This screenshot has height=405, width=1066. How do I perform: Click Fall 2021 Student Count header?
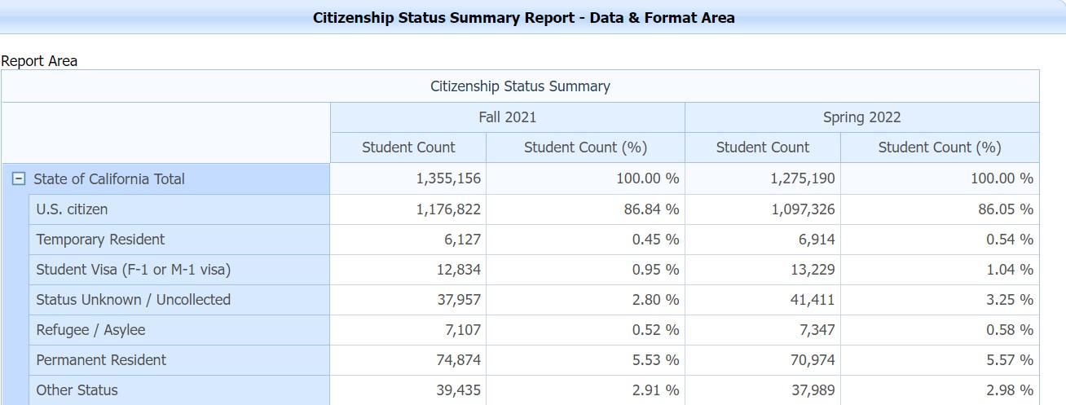coord(408,147)
